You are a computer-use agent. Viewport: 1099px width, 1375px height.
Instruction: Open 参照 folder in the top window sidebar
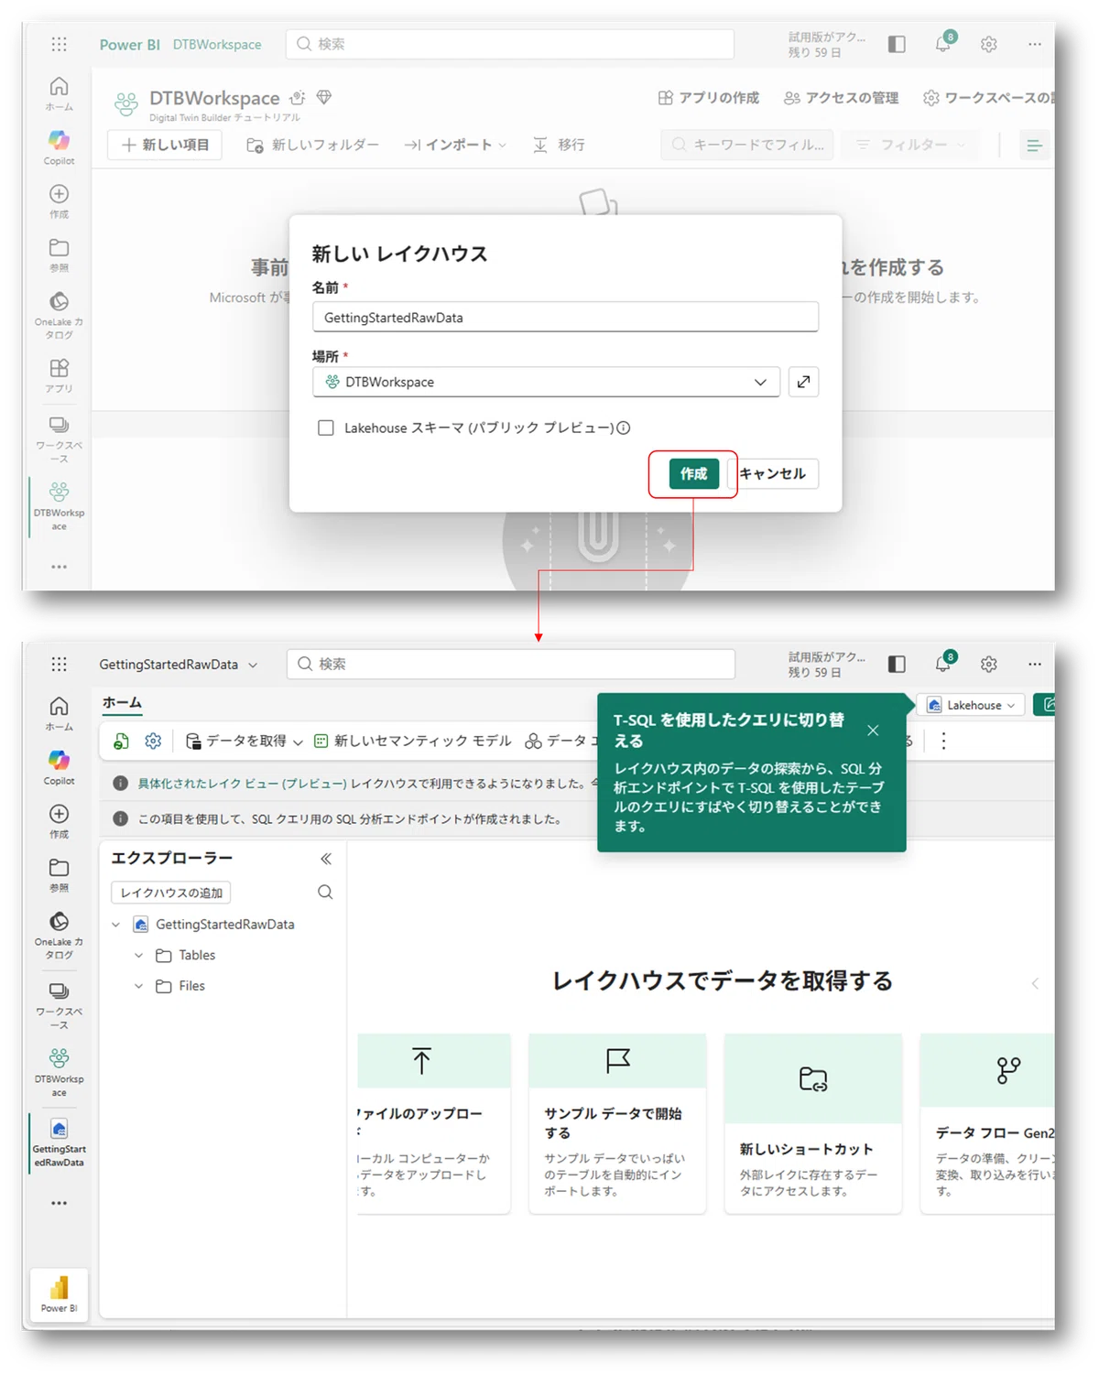tap(60, 254)
